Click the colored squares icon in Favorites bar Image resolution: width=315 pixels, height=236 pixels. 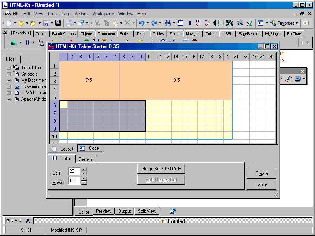click(14, 42)
